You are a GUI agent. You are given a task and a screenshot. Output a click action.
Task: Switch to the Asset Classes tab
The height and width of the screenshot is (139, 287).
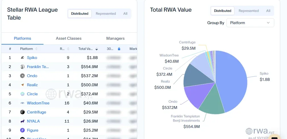pyautogui.click(x=69, y=38)
